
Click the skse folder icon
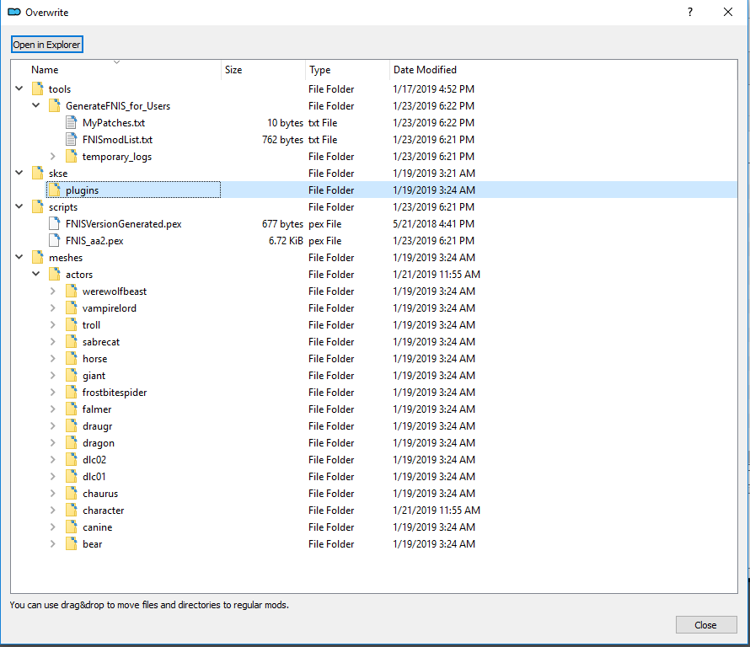tap(38, 173)
